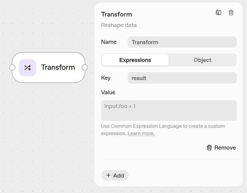Click the "Name" field label

[109, 42]
